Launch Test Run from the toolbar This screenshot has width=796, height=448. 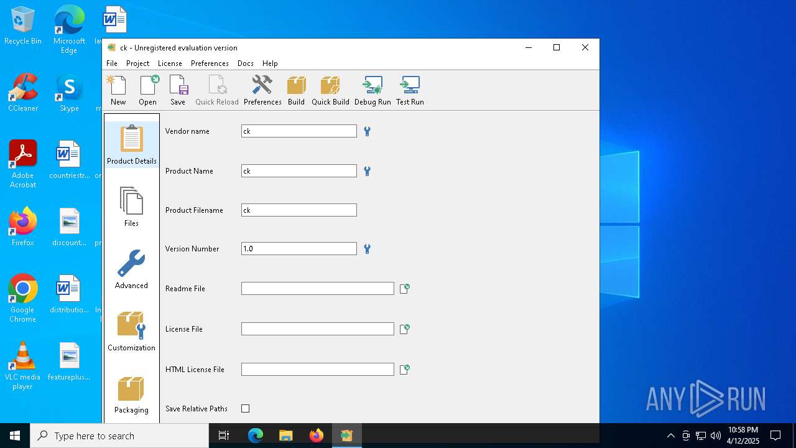[410, 91]
